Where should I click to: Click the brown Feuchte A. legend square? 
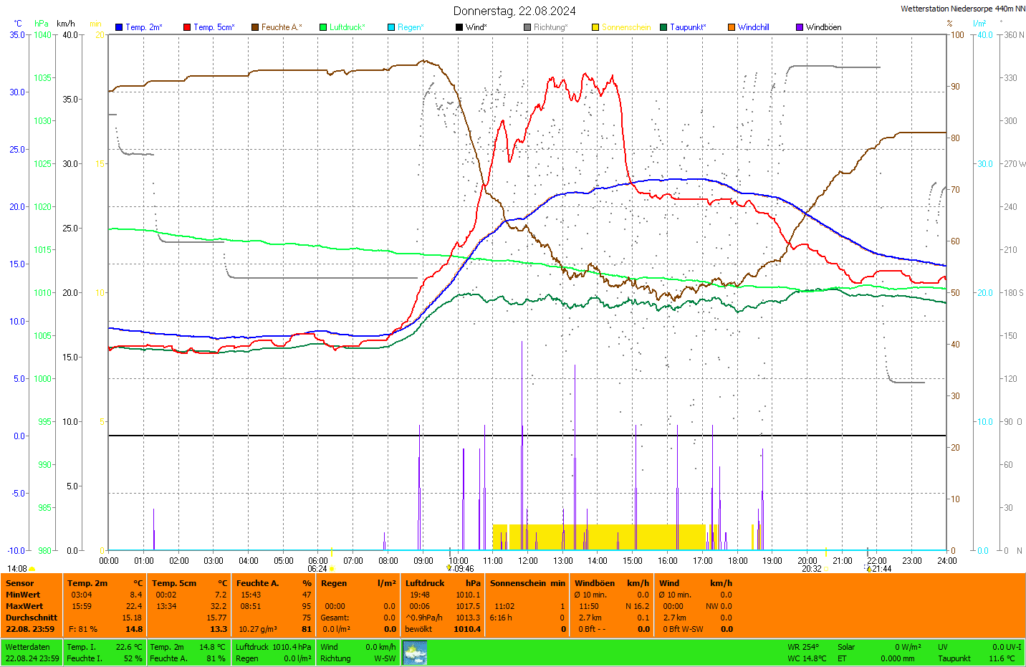[x=254, y=27]
